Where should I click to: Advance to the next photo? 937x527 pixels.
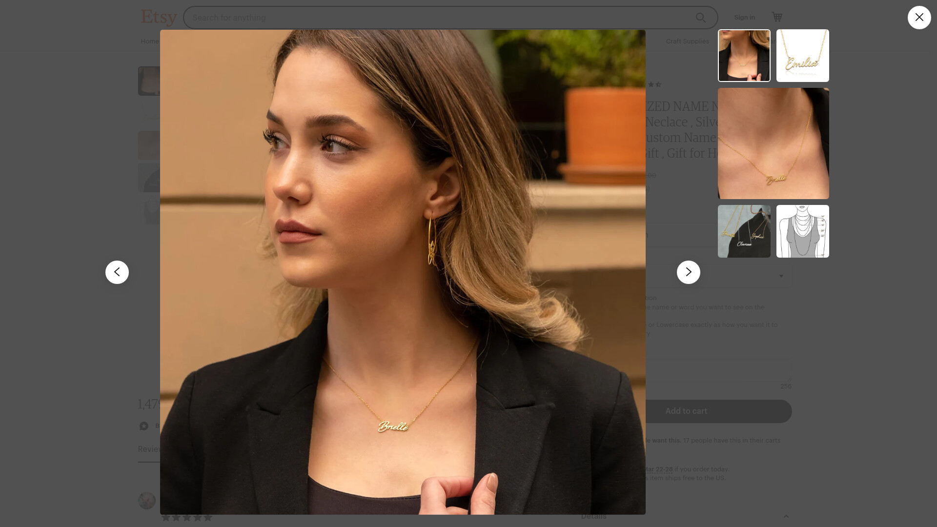(x=688, y=272)
